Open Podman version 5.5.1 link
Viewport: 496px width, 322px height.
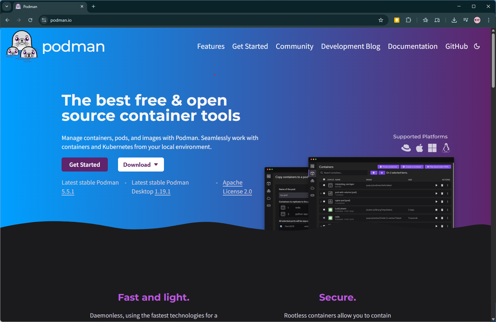(68, 192)
